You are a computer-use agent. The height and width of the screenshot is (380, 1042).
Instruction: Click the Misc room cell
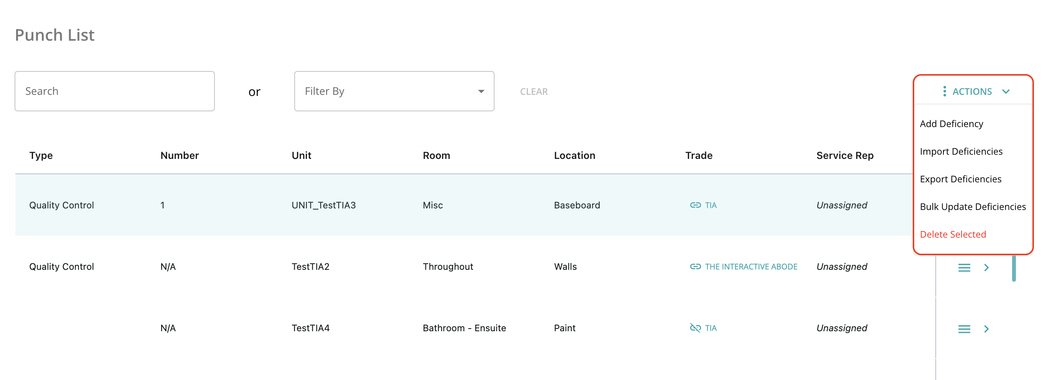click(x=432, y=205)
